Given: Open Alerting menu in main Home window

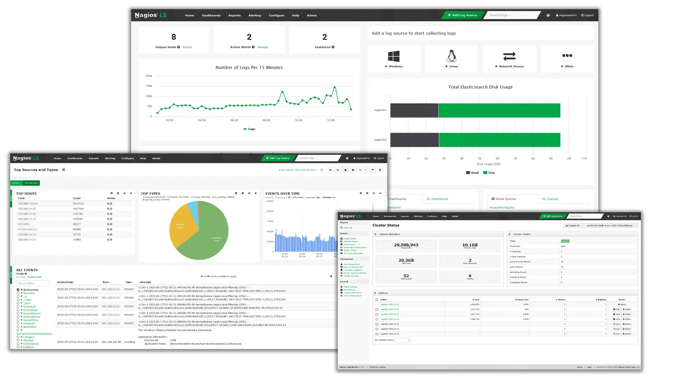Looking at the screenshot, I should coord(255,15).
